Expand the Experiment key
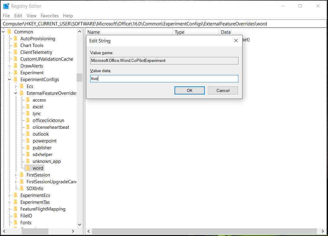Image resolution: width=328 pixels, height=236 pixels. click(9, 73)
